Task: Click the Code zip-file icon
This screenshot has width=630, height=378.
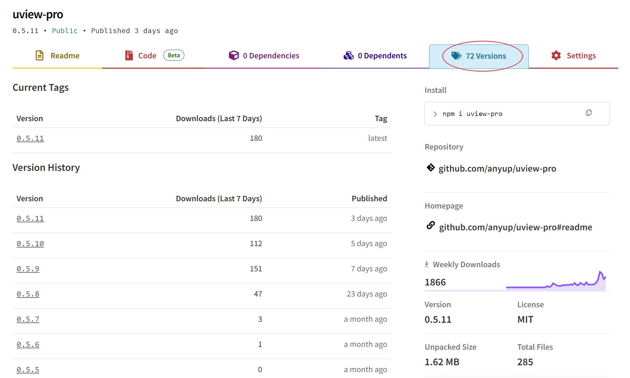Action: [129, 55]
